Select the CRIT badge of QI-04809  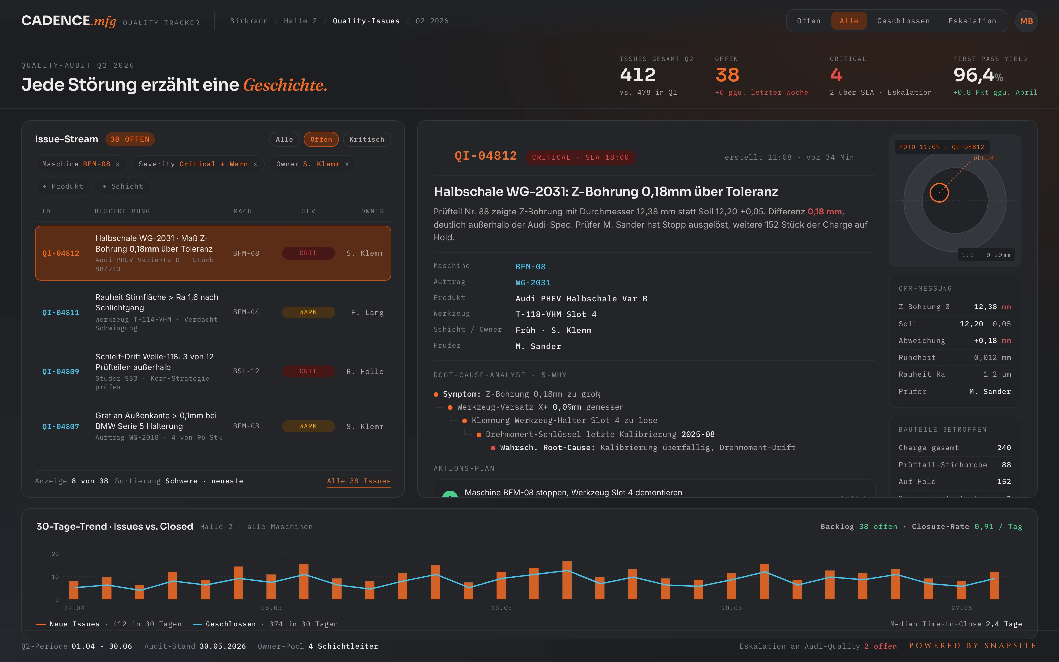click(308, 371)
